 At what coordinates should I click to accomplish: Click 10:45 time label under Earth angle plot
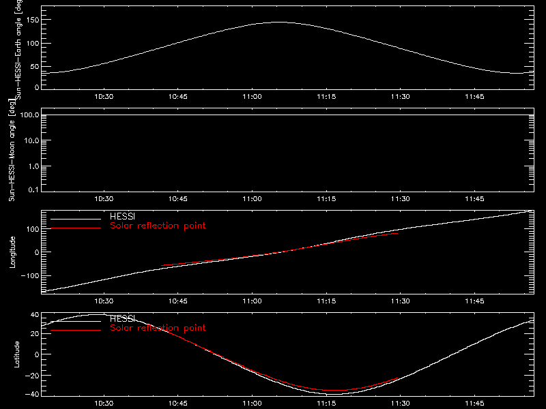point(178,96)
